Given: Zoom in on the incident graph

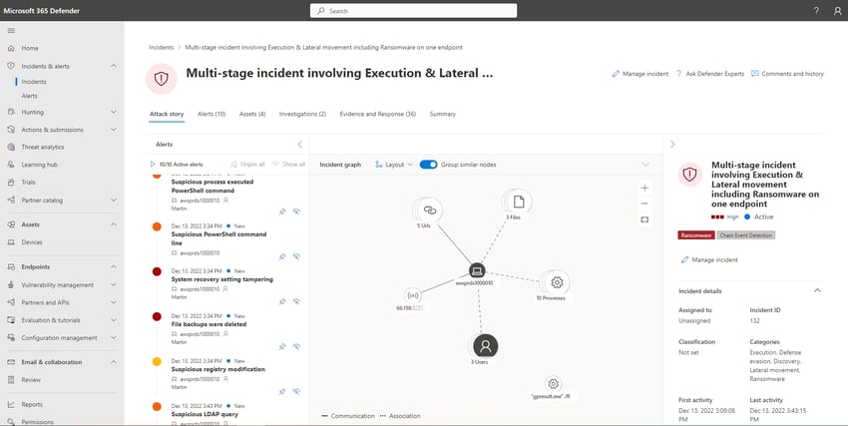Looking at the screenshot, I should point(644,189).
